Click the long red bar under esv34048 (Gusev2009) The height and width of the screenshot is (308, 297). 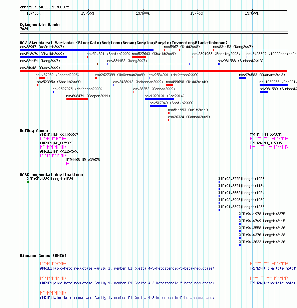pos(154,71)
